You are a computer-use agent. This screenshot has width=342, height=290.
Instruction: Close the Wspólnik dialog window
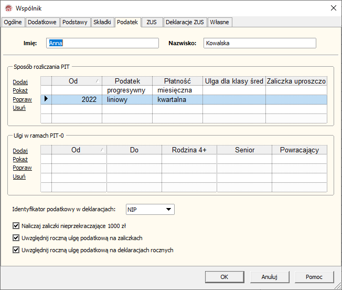[333, 8]
